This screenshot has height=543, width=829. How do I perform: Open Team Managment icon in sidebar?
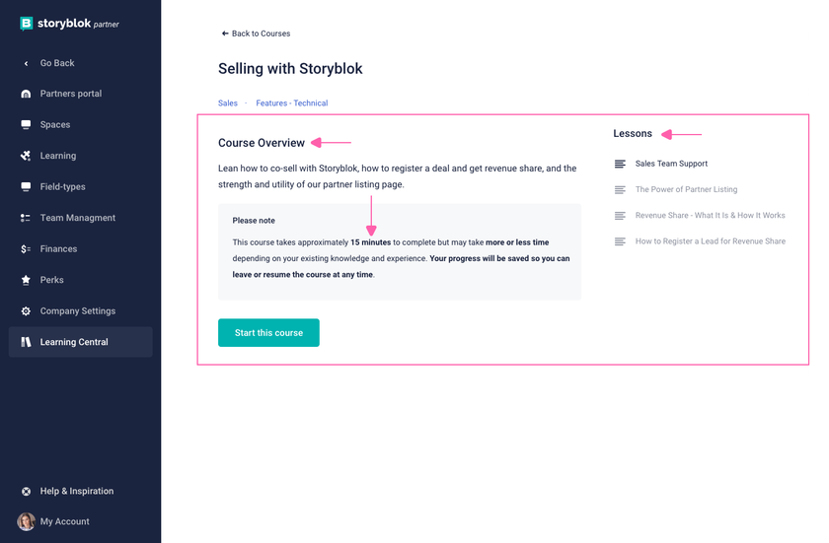26,218
